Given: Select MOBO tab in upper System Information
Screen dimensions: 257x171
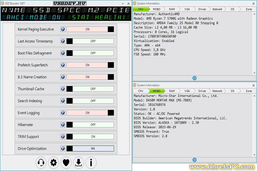Looking at the screenshot, I should tap(157, 9).
